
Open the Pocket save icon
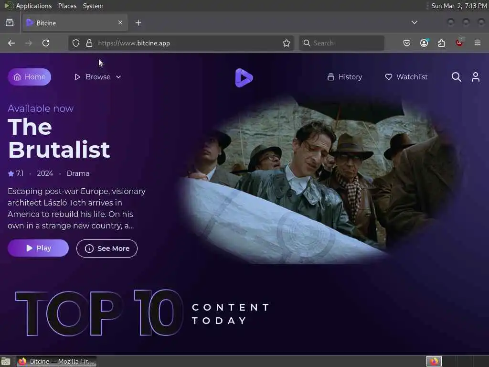[407, 43]
